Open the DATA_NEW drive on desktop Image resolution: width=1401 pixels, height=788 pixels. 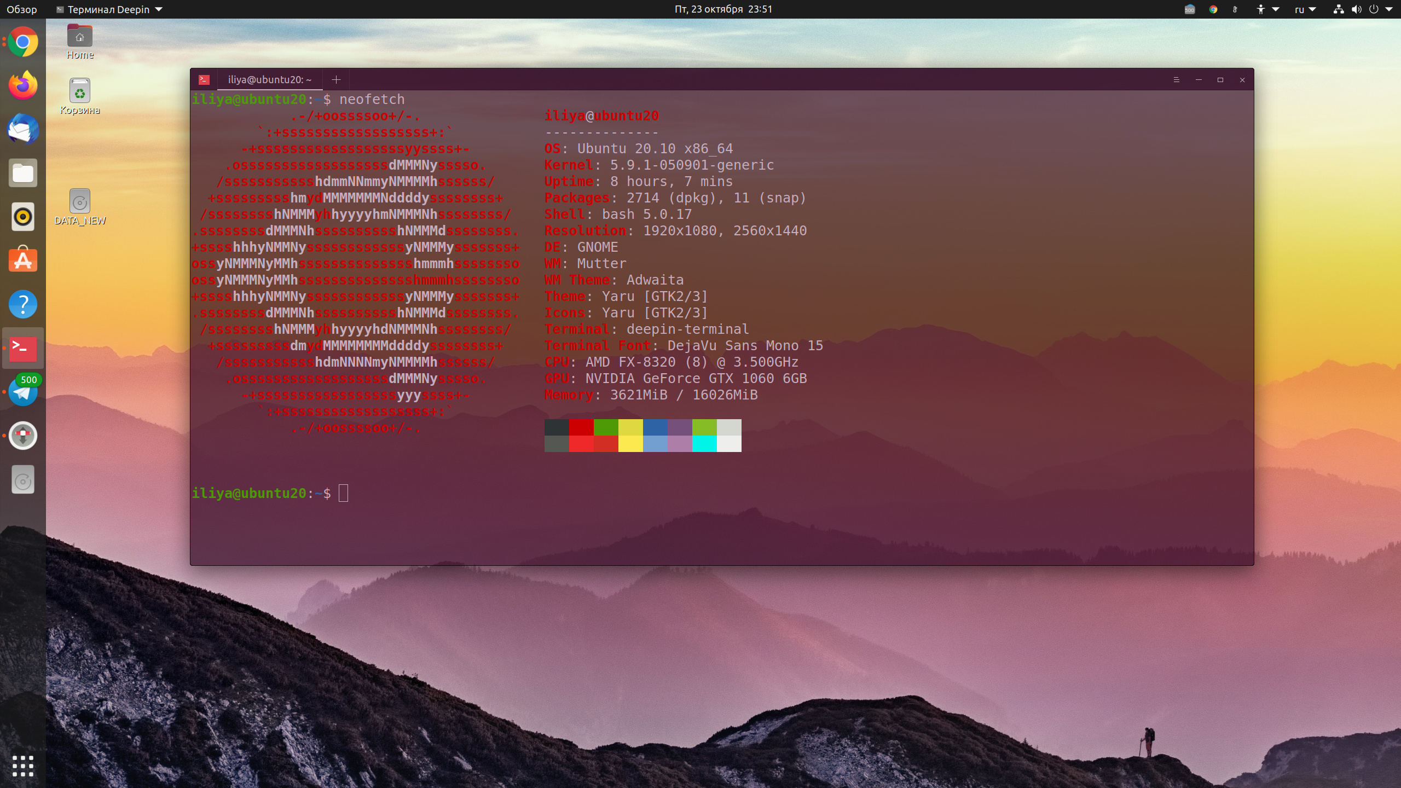[80, 207]
